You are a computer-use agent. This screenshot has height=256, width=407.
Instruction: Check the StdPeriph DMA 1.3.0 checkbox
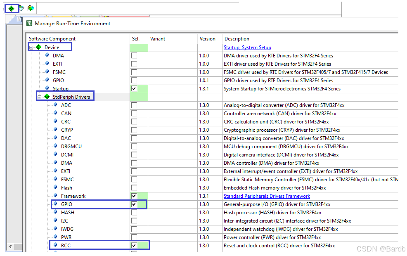(x=134, y=163)
